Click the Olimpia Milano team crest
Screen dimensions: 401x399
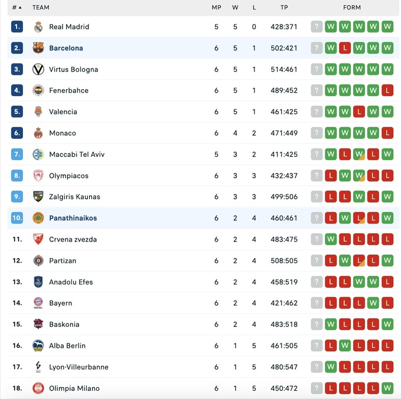click(x=38, y=388)
